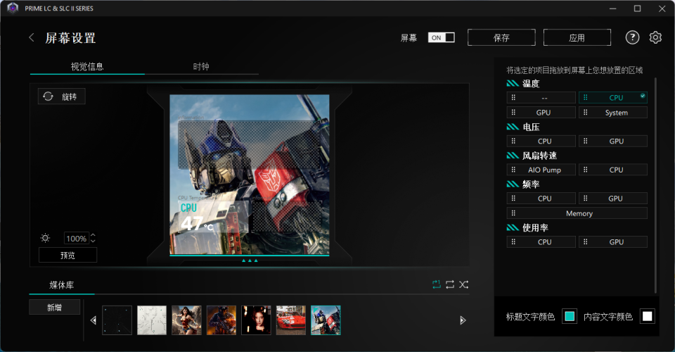Click the 温度 section stripe icon

coord(513,83)
